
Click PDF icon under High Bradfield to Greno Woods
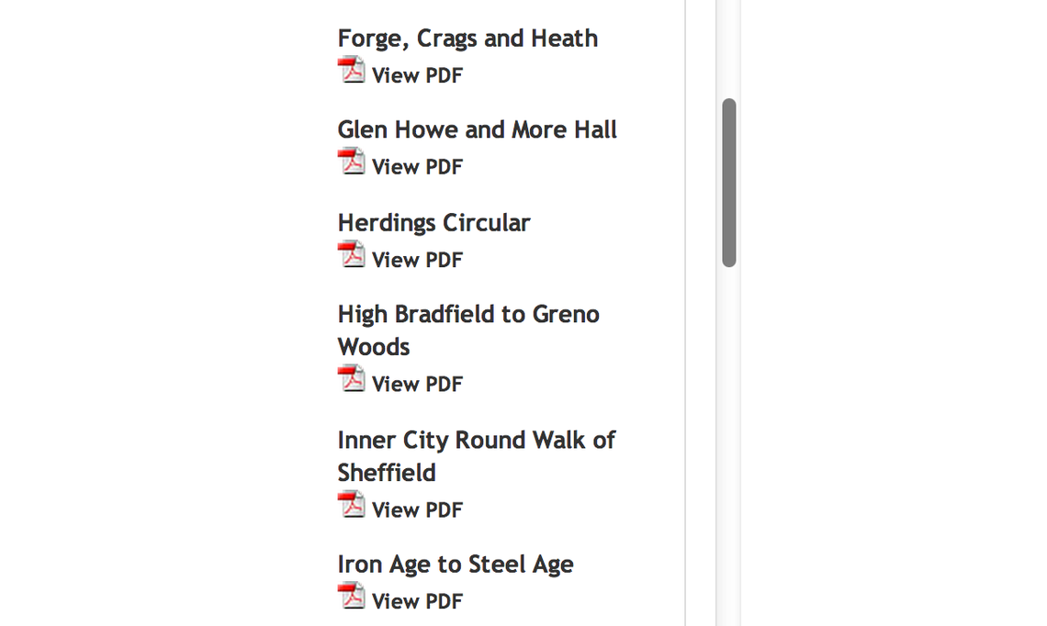tap(351, 379)
